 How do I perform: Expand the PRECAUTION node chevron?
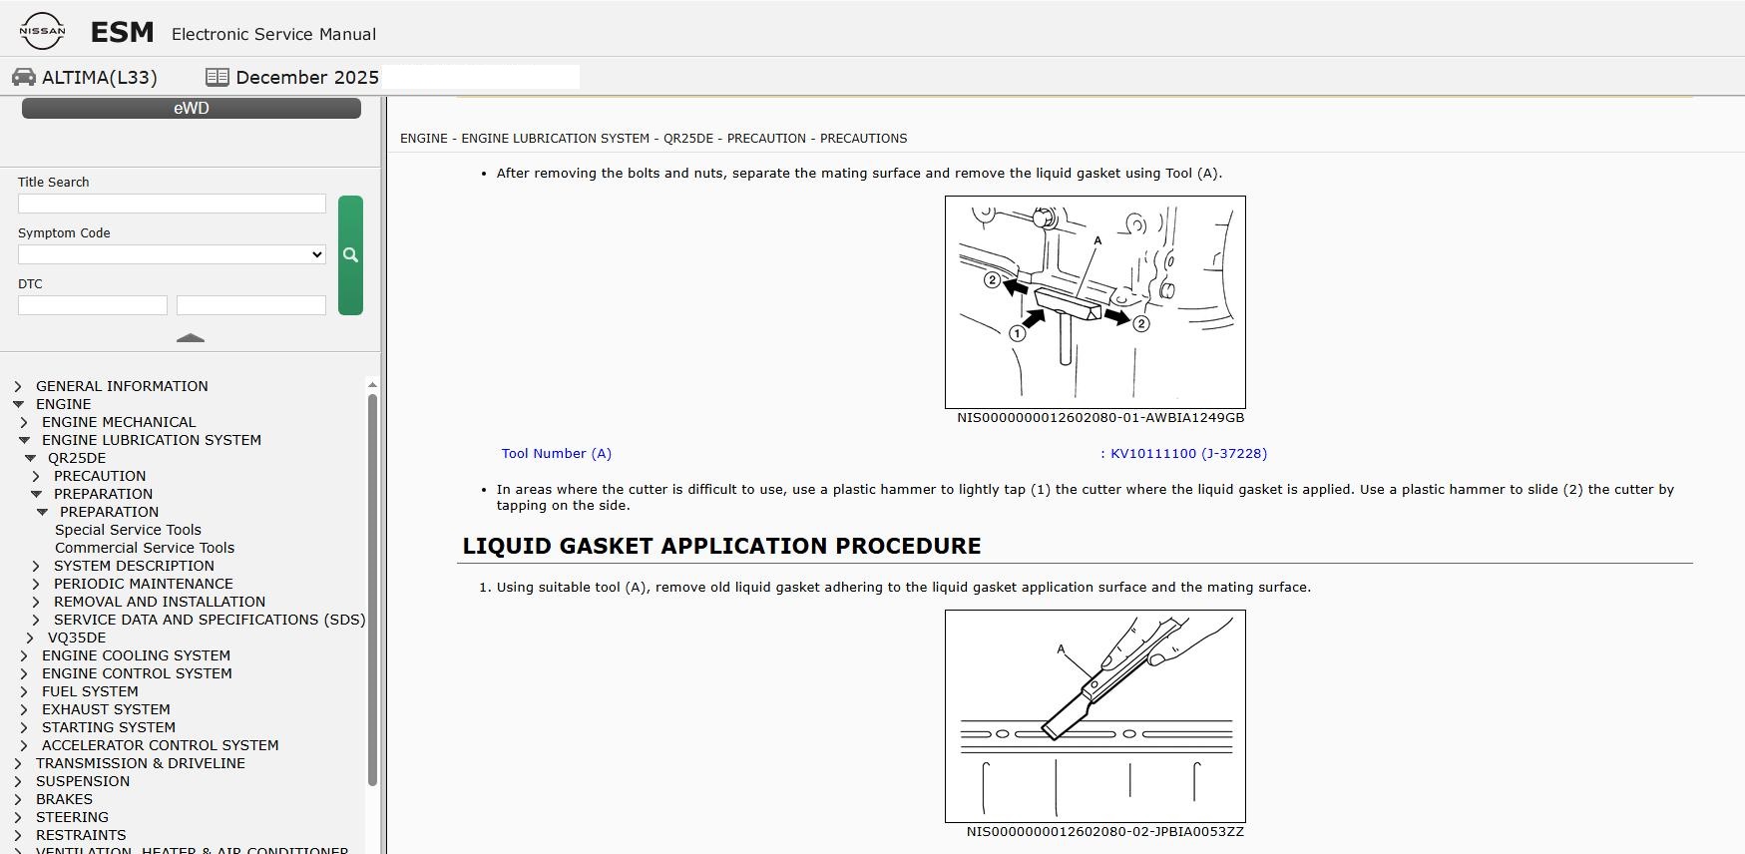36,476
